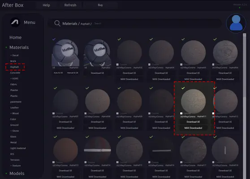The width and height of the screenshot is (250, 179).
Task: Toggle the Corona checkbox on Asphalt05
Action: pos(181,64)
